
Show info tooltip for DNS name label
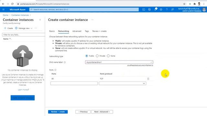coord(65,62)
